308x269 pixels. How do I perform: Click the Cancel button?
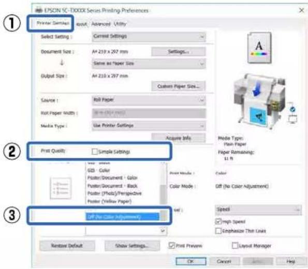point(224,261)
